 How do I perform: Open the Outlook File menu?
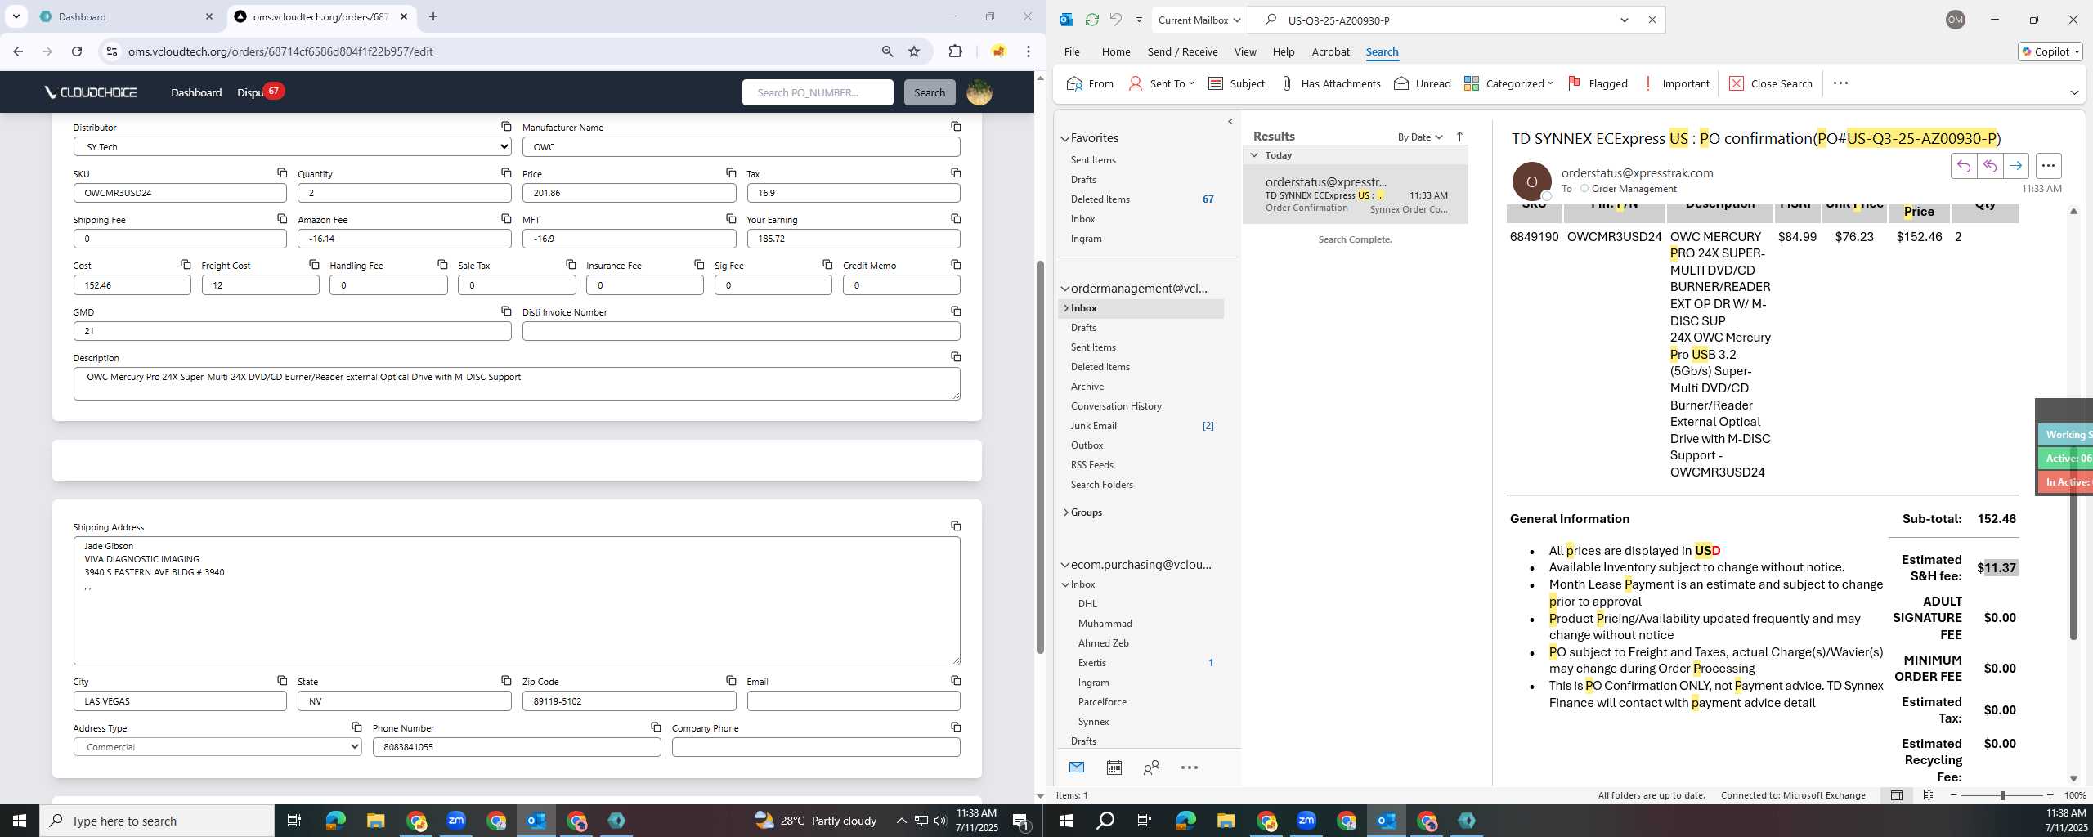(1072, 51)
